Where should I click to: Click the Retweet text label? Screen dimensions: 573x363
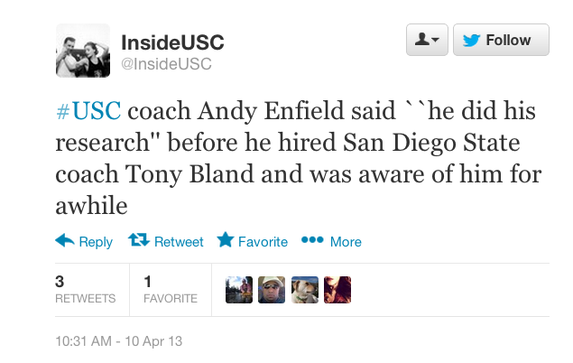179,242
